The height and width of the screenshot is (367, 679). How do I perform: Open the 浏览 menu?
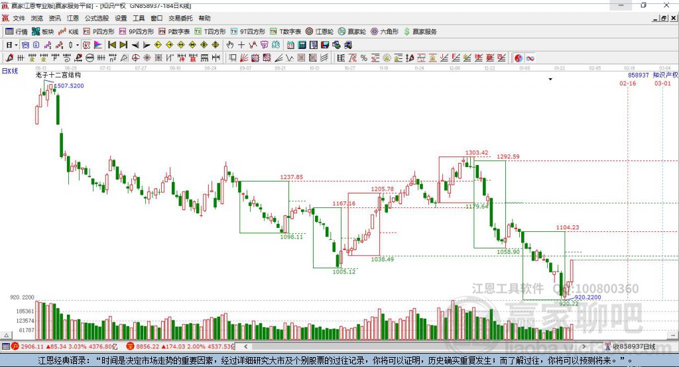[37, 18]
